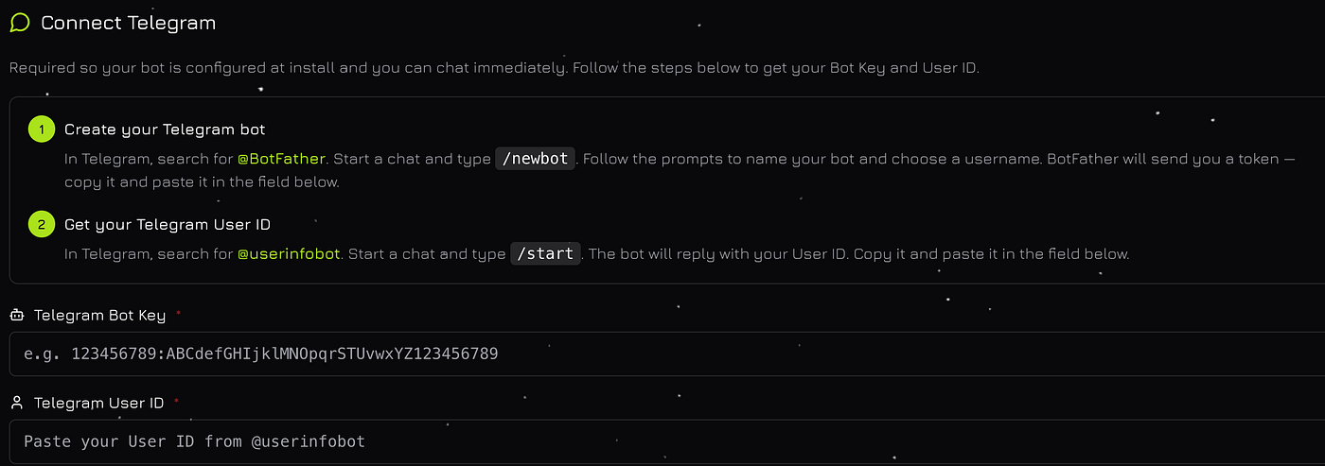Click the Connect Telegram heading
Screen dimensions: 1325x466
tap(129, 23)
